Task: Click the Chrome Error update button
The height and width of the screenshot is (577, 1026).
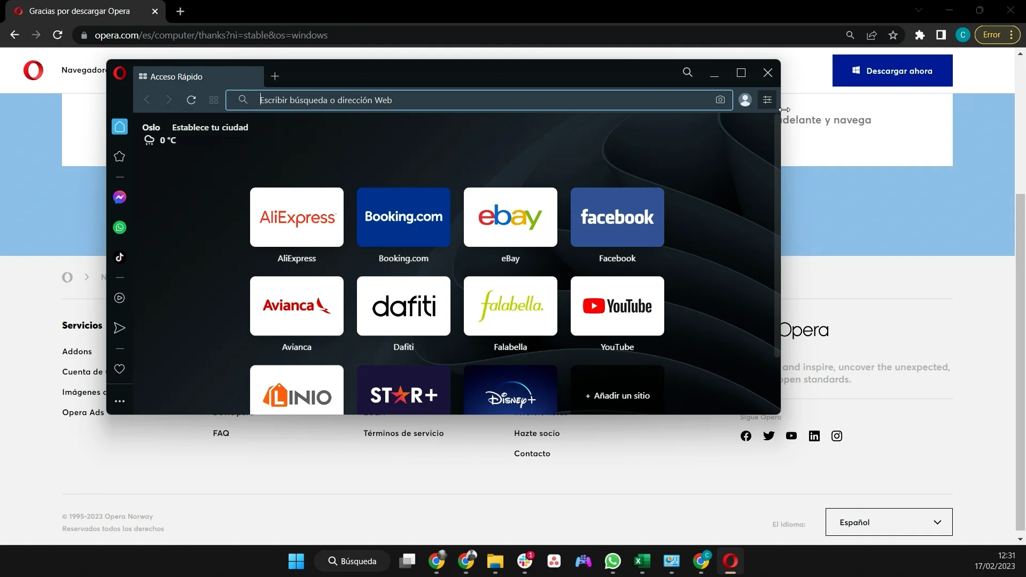Action: tap(998, 35)
